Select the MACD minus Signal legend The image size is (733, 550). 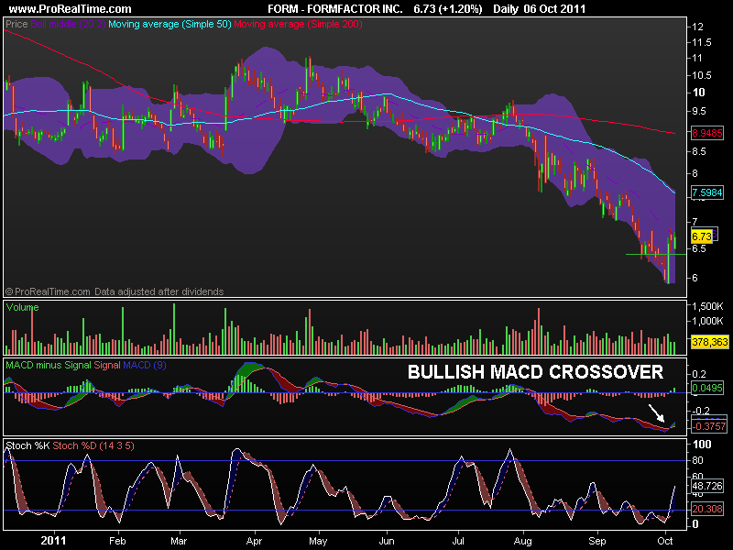49,365
